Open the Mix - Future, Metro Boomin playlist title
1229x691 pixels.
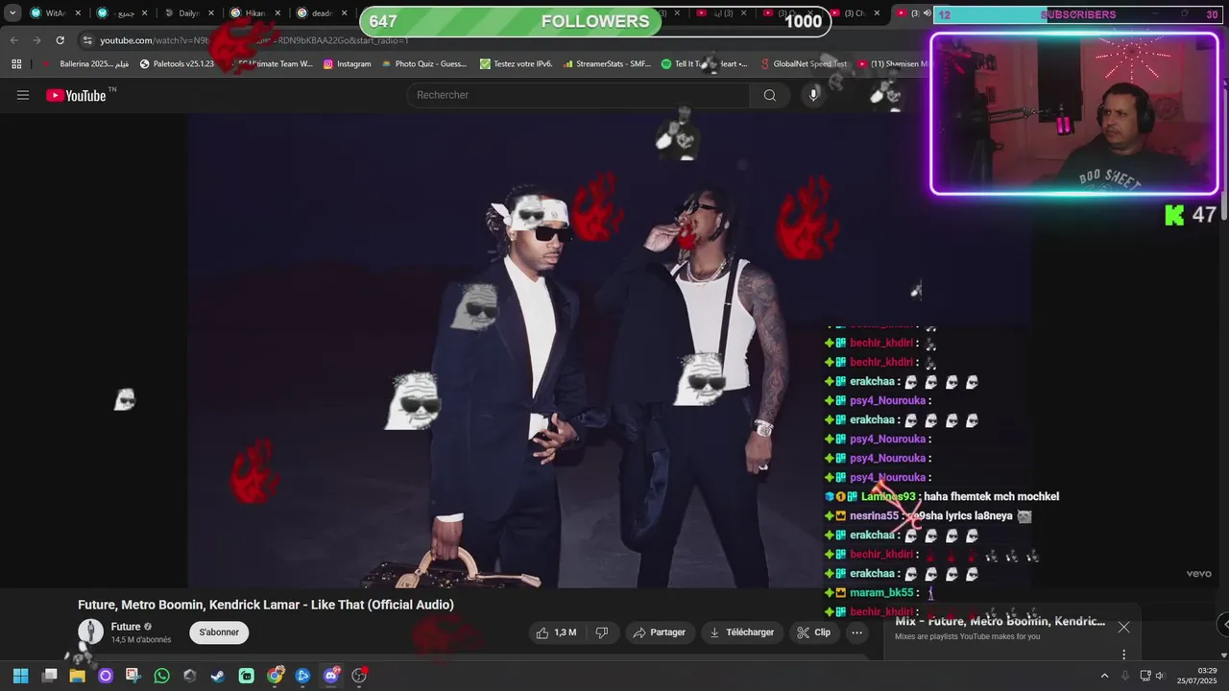pos(1000,621)
